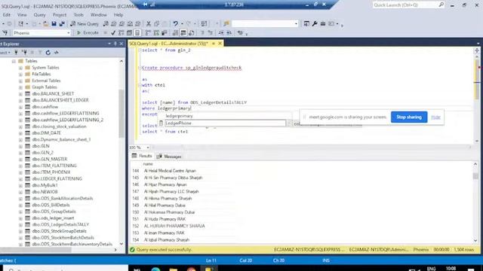Select Results to Grid icon
This screenshot has height=271, width=483.
[183, 33]
